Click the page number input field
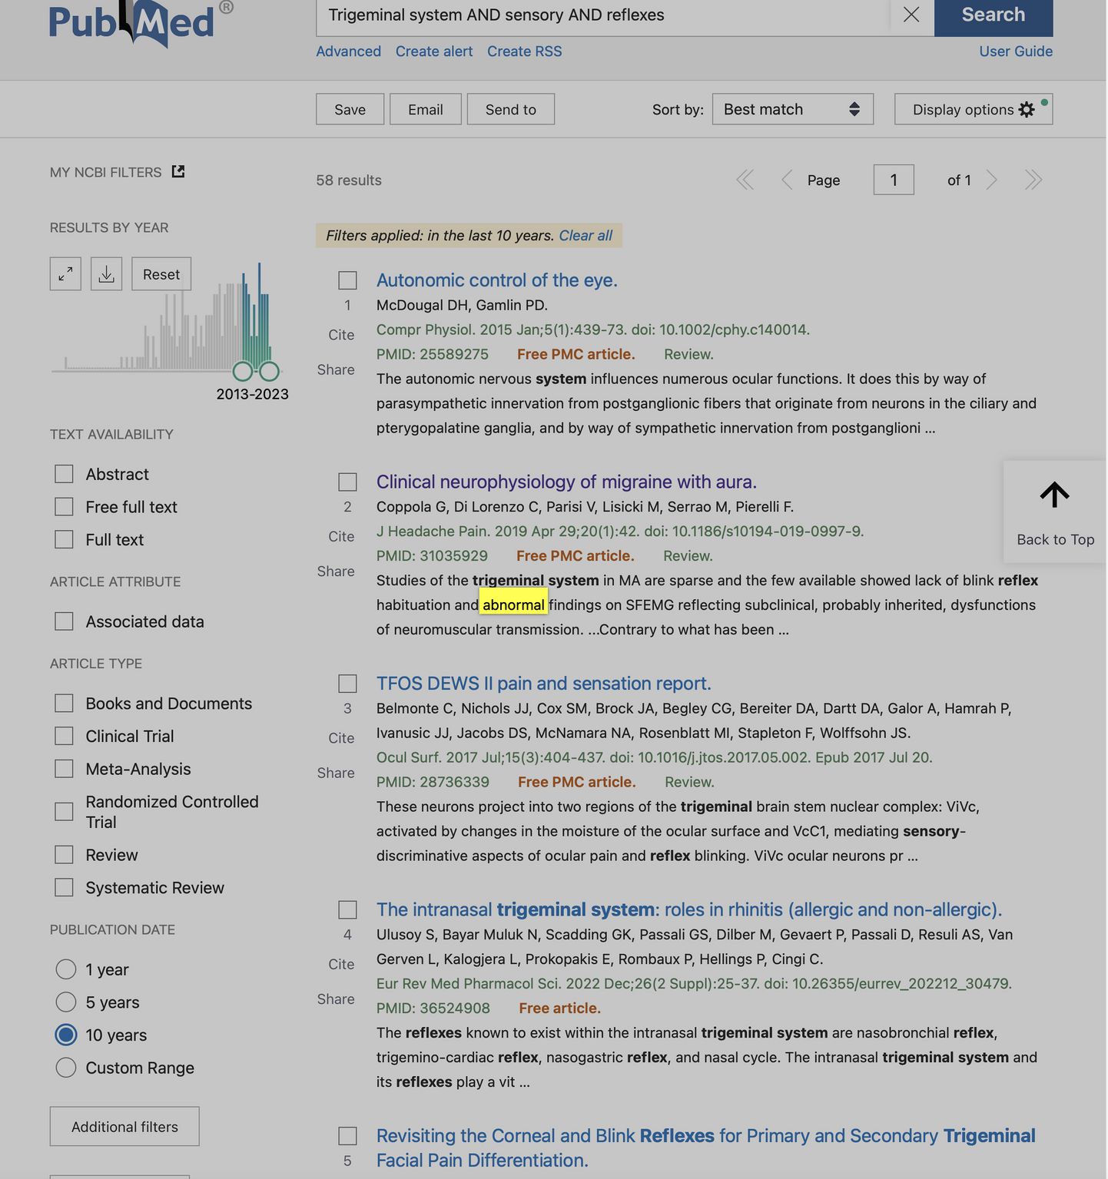 point(893,180)
